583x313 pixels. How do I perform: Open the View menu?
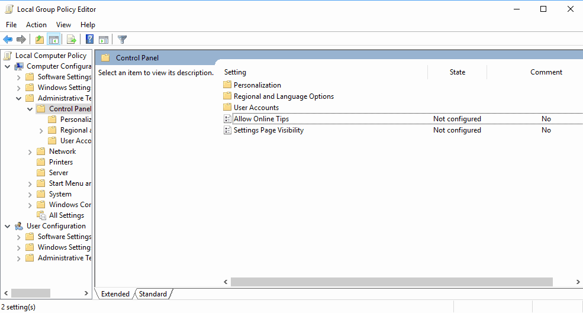(x=63, y=24)
